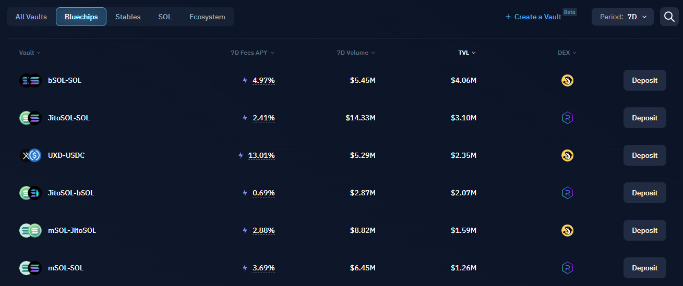Click the 0.69% APY value
This screenshot has width=683, height=286.
[263, 193]
